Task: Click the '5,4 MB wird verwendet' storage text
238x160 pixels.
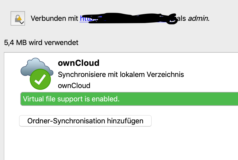Action: point(41,42)
